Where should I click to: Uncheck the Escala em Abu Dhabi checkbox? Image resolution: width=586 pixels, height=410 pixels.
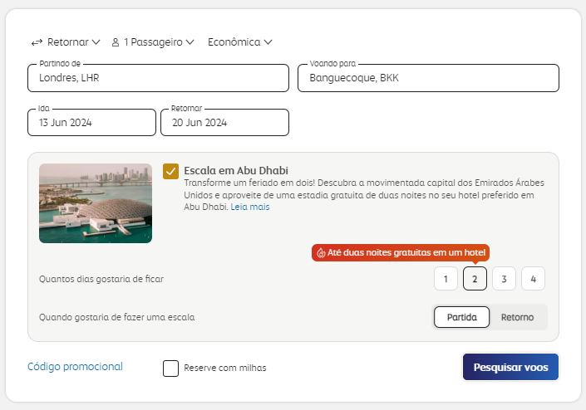pos(171,171)
